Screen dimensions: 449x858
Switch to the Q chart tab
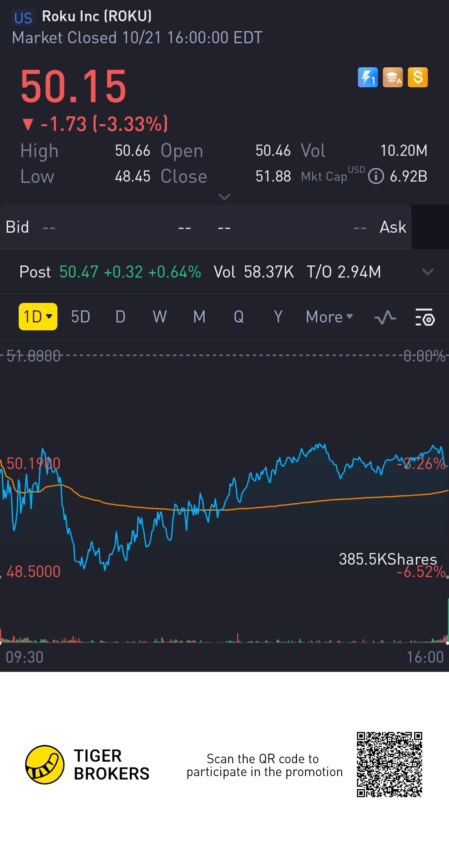click(x=239, y=317)
